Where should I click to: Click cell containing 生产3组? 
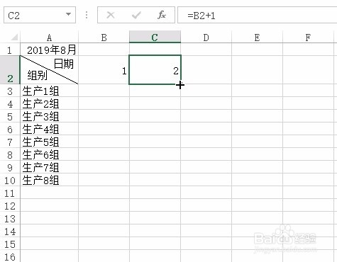tap(49, 116)
